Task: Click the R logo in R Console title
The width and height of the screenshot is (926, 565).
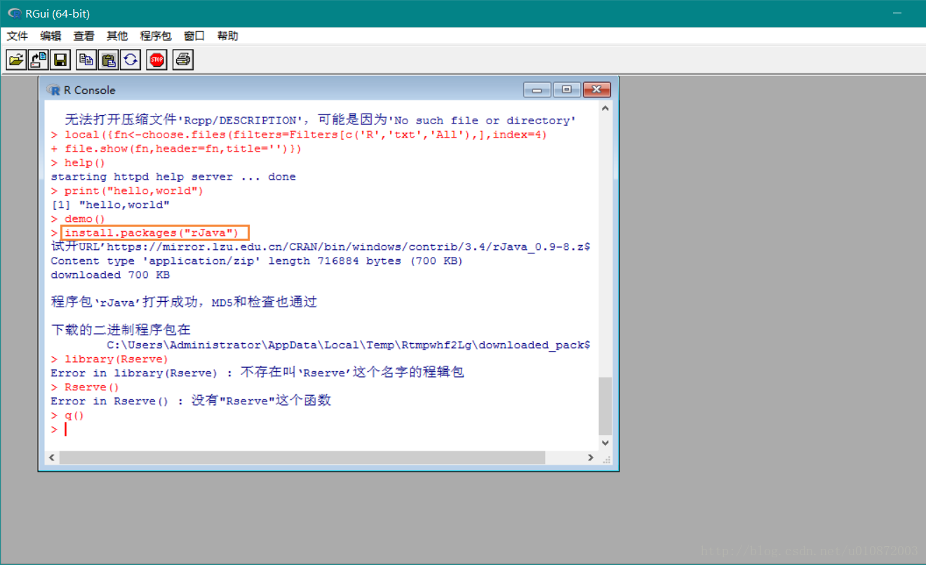Action: (x=53, y=90)
